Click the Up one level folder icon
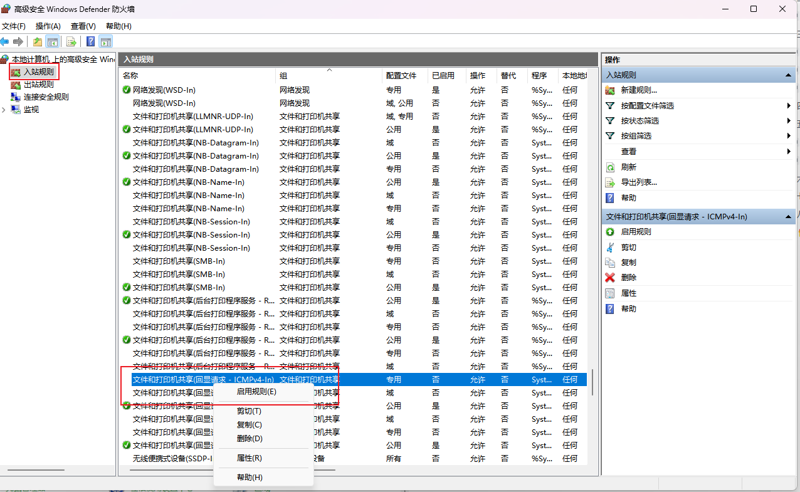 tap(38, 42)
